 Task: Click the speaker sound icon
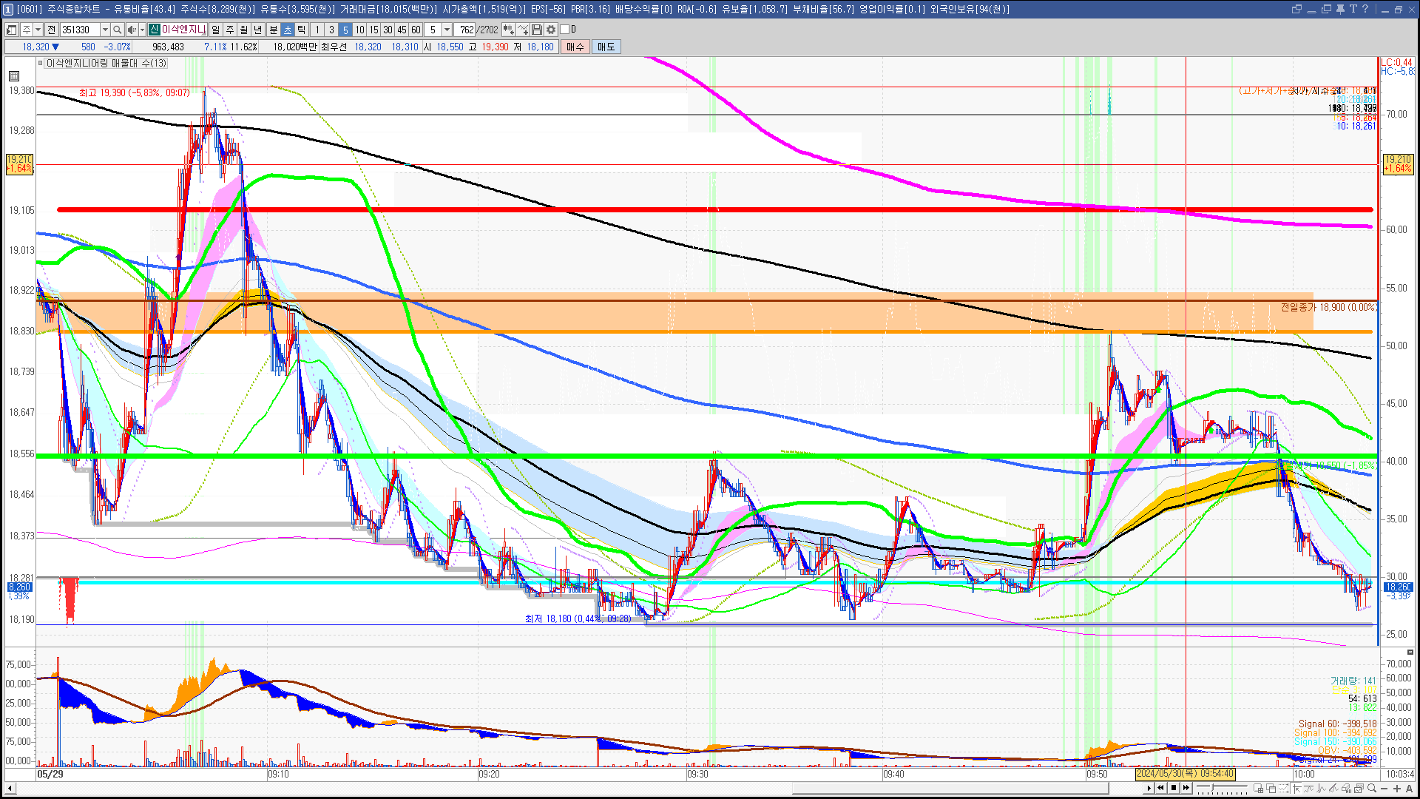(131, 30)
